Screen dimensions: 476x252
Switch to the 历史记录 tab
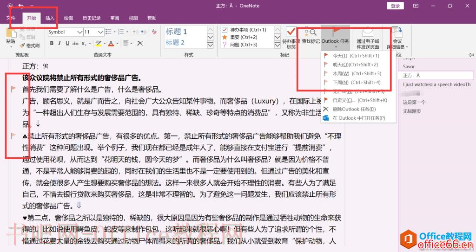92,18
